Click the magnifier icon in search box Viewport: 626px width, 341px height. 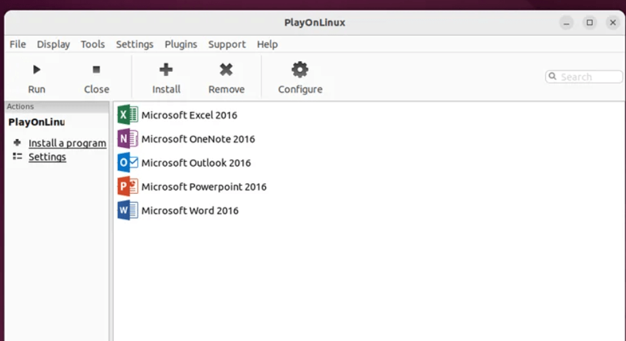pyautogui.click(x=553, y=76)
